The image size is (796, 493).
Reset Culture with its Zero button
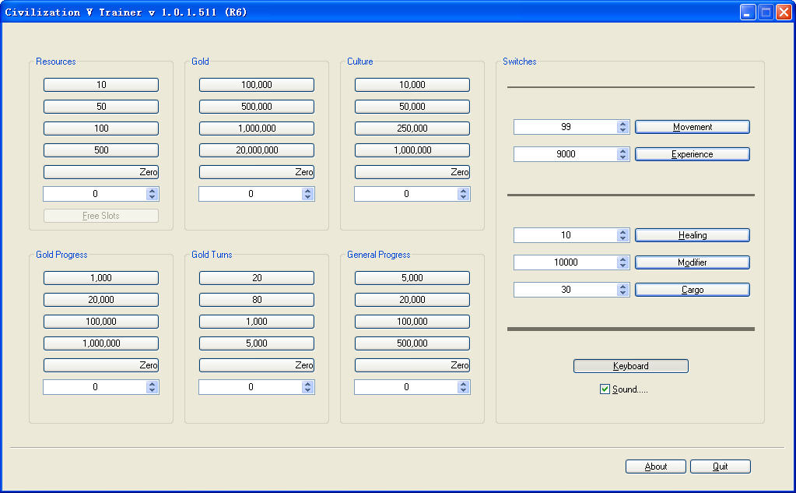pyautogui.click(x=412, y=172)
